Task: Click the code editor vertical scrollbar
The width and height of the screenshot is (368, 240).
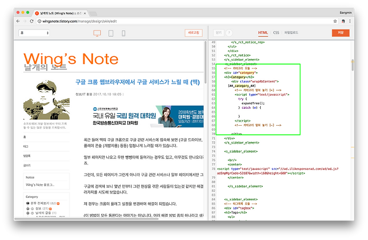Action: click(353, 65)
